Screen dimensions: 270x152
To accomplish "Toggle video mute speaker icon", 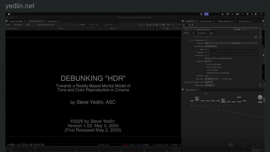I will pos(231,145).
